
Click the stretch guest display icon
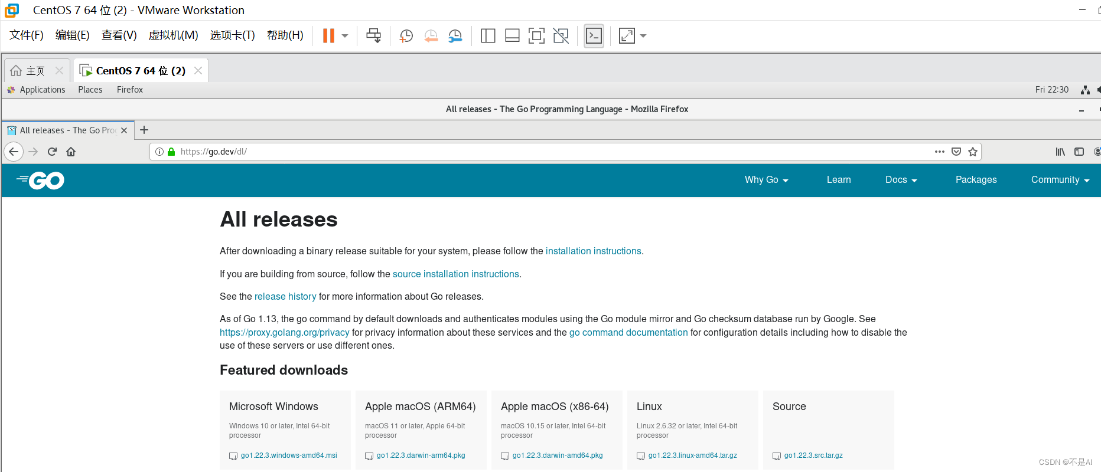[627, 36]
